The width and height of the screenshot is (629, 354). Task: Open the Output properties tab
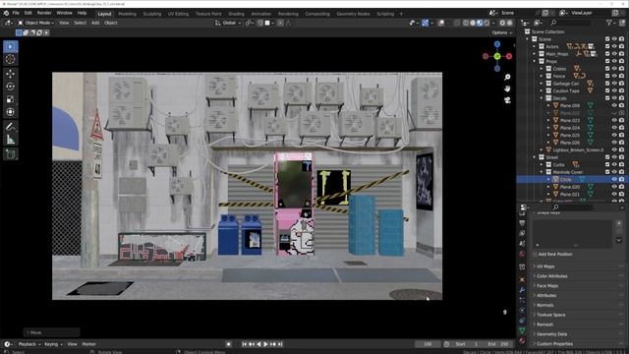coord(522,223)
